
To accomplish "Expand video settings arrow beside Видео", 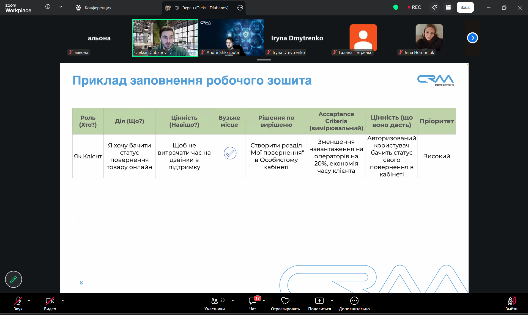I will 63,301.
